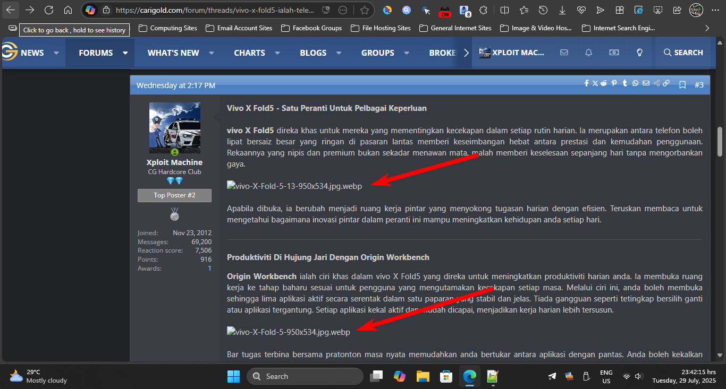Show more navigation items with right chevron
726x389 pixels.
point(466,53)
